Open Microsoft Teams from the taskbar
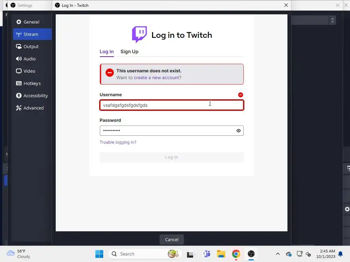The image size is (350, 262). (x=206, y=254)
